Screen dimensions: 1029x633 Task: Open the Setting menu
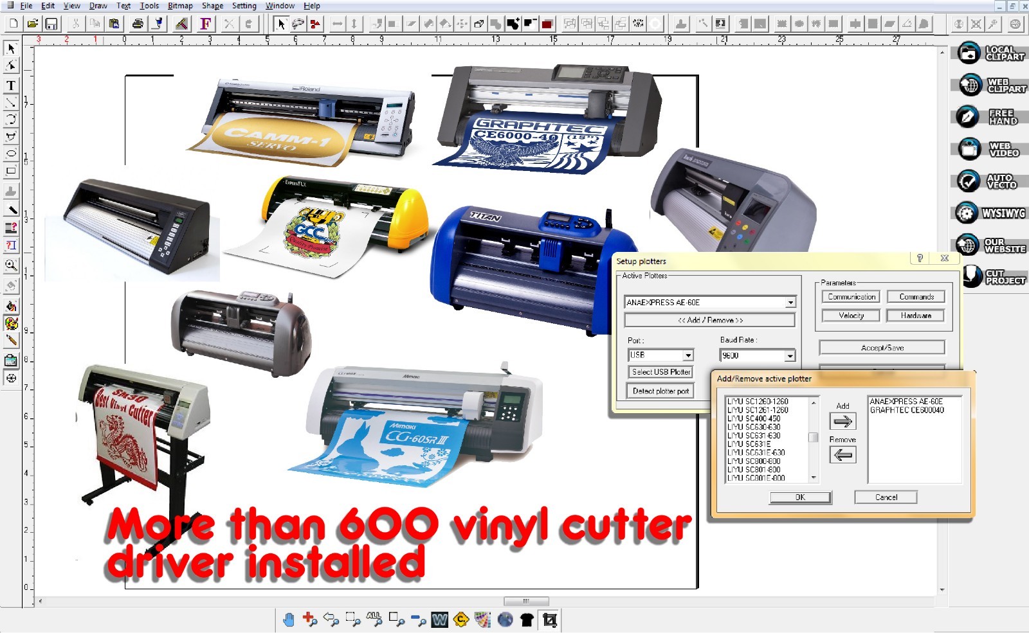[244, 6]
